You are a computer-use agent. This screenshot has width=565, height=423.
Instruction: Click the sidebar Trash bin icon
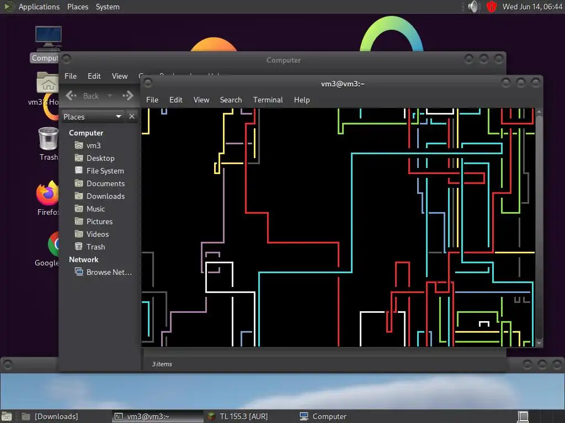click(x=78, y=246)
